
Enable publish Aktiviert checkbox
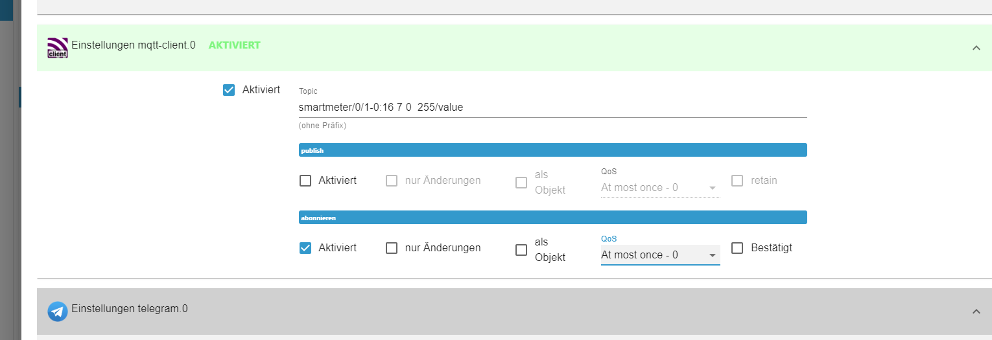[x=305, y=181]
